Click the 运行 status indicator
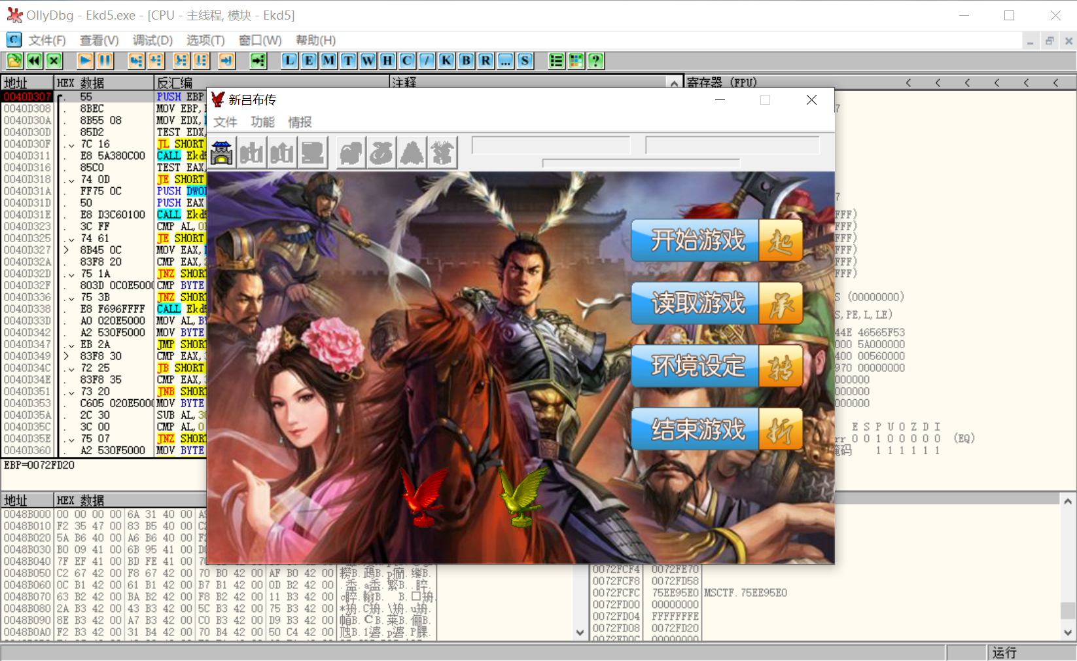 (x=1005, y=652)
